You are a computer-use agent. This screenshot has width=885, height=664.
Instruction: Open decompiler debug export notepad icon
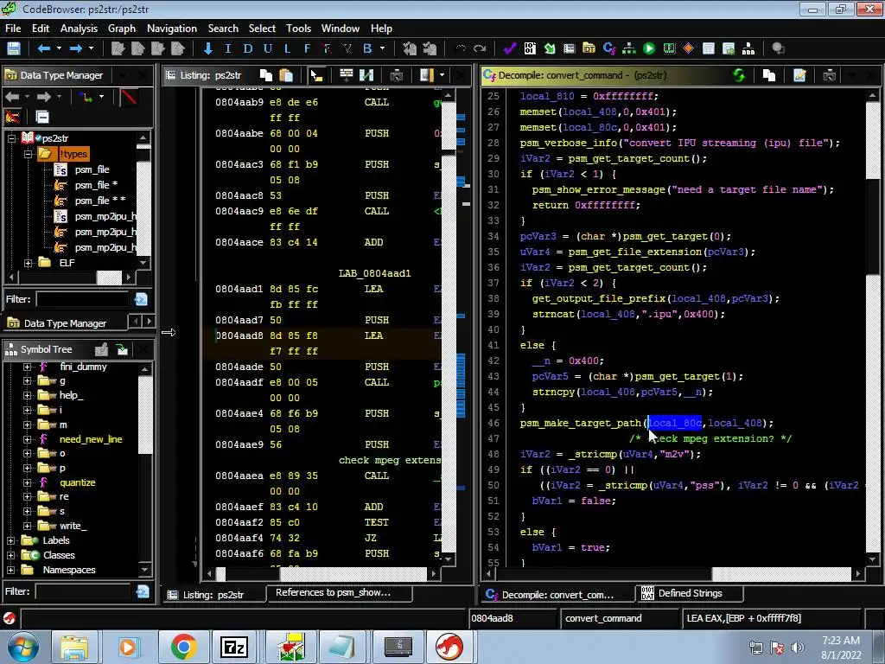(x=799, y=75)
